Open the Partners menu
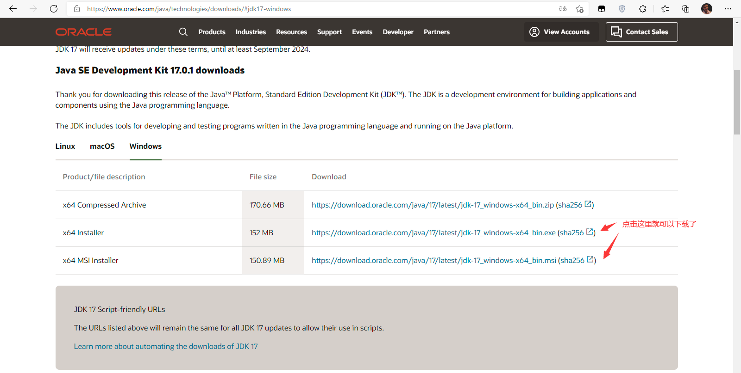Viewport: 741px width, 373px height. pyautogui.click(x=437, y=32)
